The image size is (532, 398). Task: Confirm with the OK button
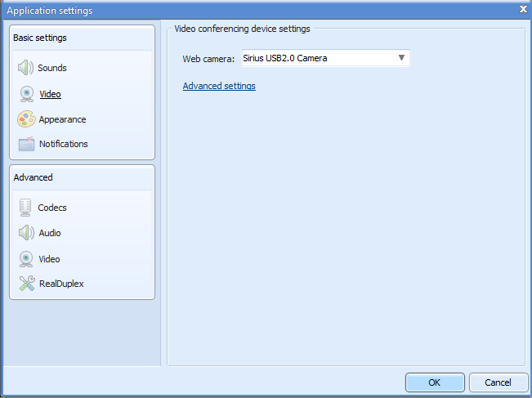[x=435, y=382]
